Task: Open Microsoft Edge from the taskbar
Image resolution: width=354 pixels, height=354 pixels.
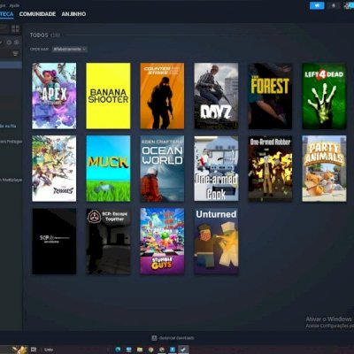Action: click(118, 350)
